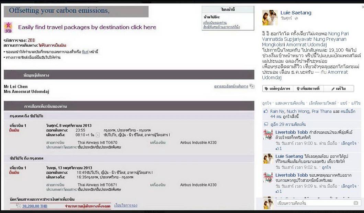This screenshot has width=364, height=213.
Task: Click the globe privacy icon under Luie Saetang
Action: point(296,19)
